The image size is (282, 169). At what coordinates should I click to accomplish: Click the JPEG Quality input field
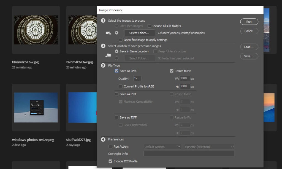[136, 78]
